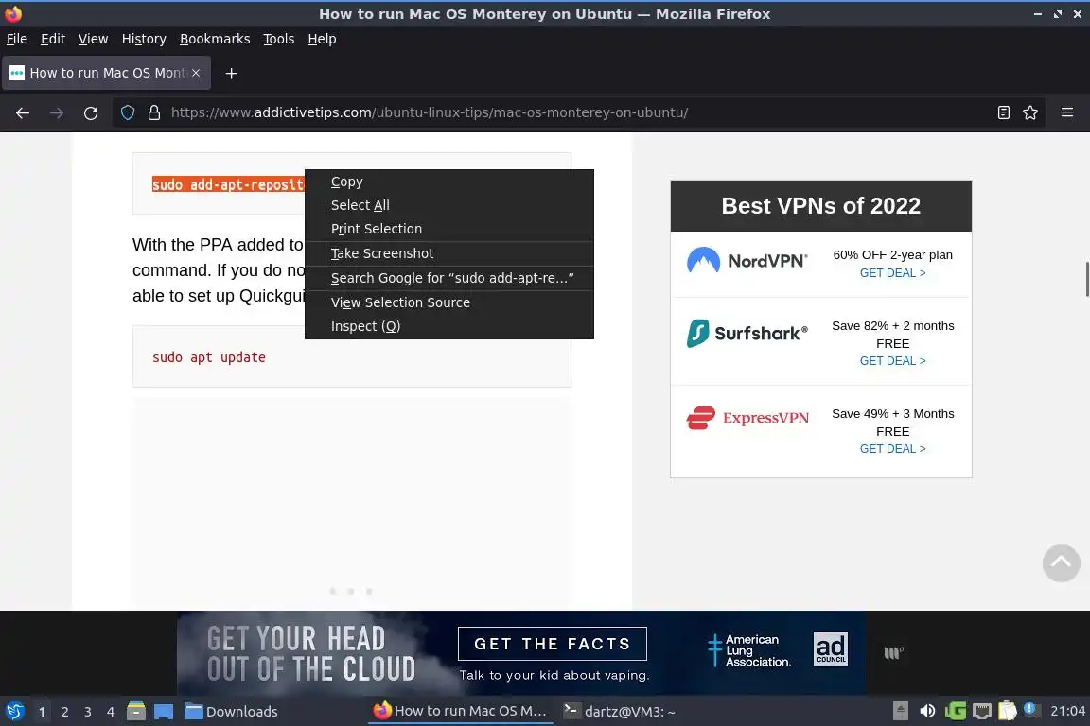
Task: Click the NordVPN GET DEAL link
Action: pos(892,273)
